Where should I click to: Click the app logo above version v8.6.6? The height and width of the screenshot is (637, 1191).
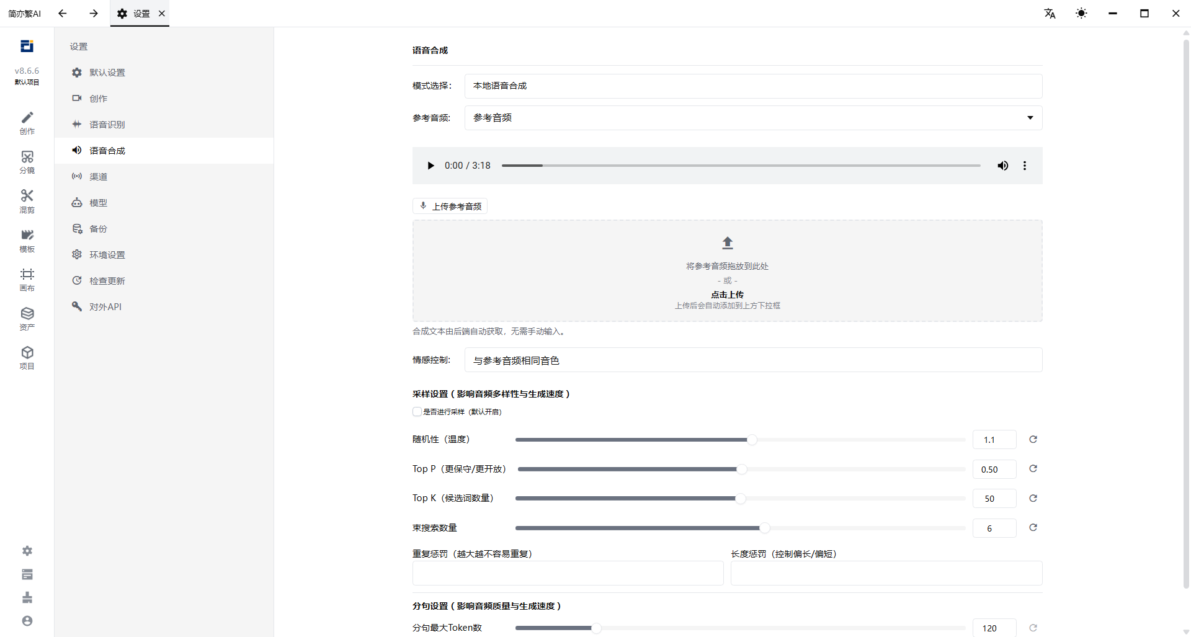click(27, 46)
